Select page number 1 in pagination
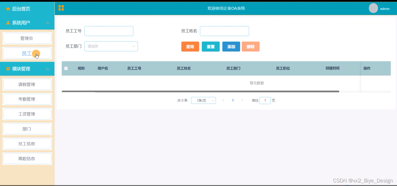Screen dimensions: 397x186 233,101
